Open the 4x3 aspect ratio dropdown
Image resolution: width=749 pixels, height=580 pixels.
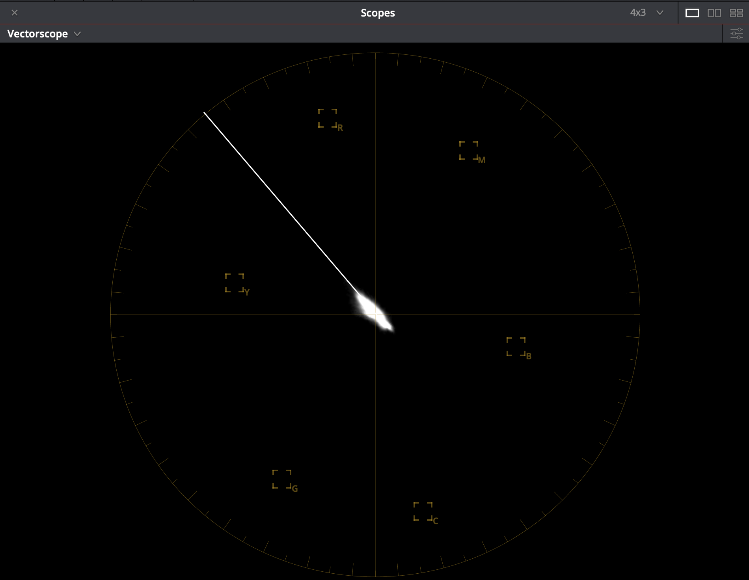[647, 13]
